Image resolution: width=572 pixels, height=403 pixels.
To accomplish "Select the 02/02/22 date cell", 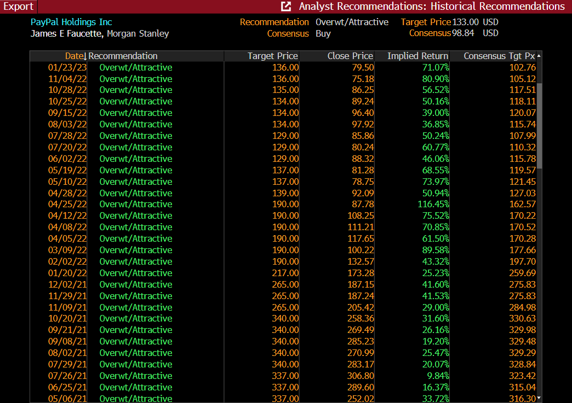I will coord(67,262).
